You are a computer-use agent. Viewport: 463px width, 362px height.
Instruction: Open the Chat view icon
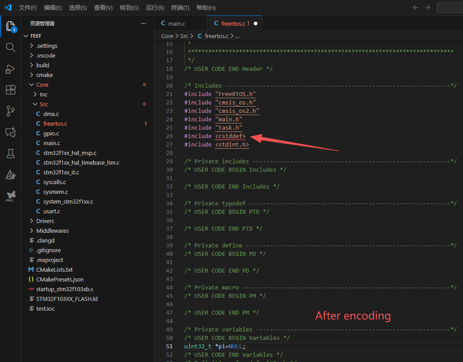coord(10,132)
